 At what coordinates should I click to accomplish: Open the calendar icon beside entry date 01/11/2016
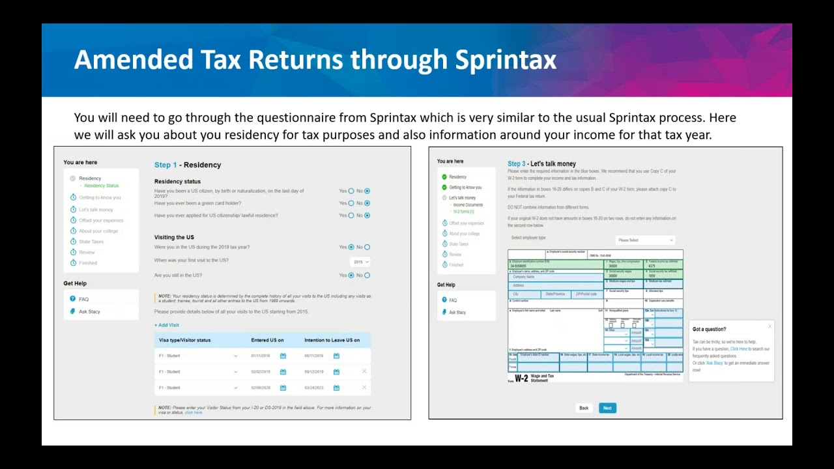(283, 356)
